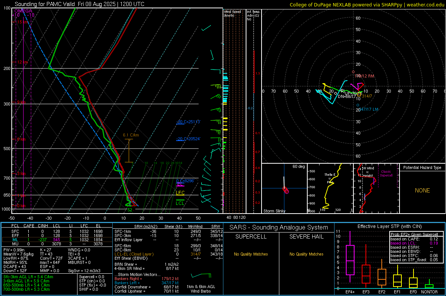Viewport: 446px width, 296px height.
Task: Click the 'BRN Shear =' label
Action: point(126,264)
